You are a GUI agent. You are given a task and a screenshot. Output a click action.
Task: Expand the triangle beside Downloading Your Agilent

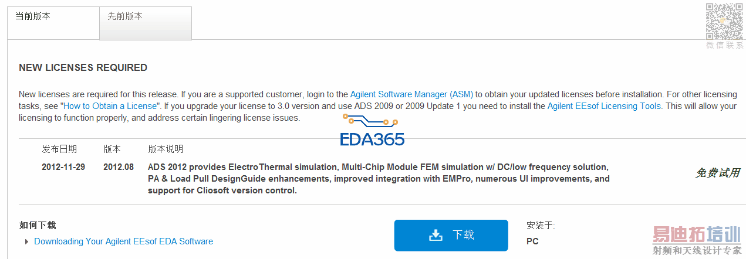point(26,241)
